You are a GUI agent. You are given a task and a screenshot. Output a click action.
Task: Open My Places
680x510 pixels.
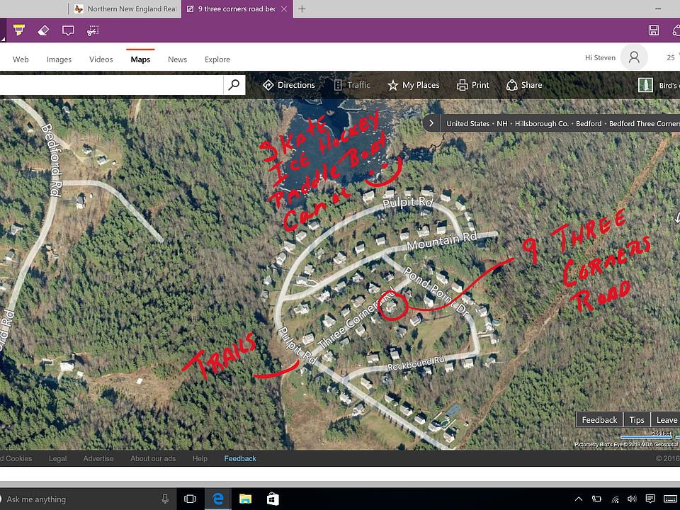(x=413, y=85)
